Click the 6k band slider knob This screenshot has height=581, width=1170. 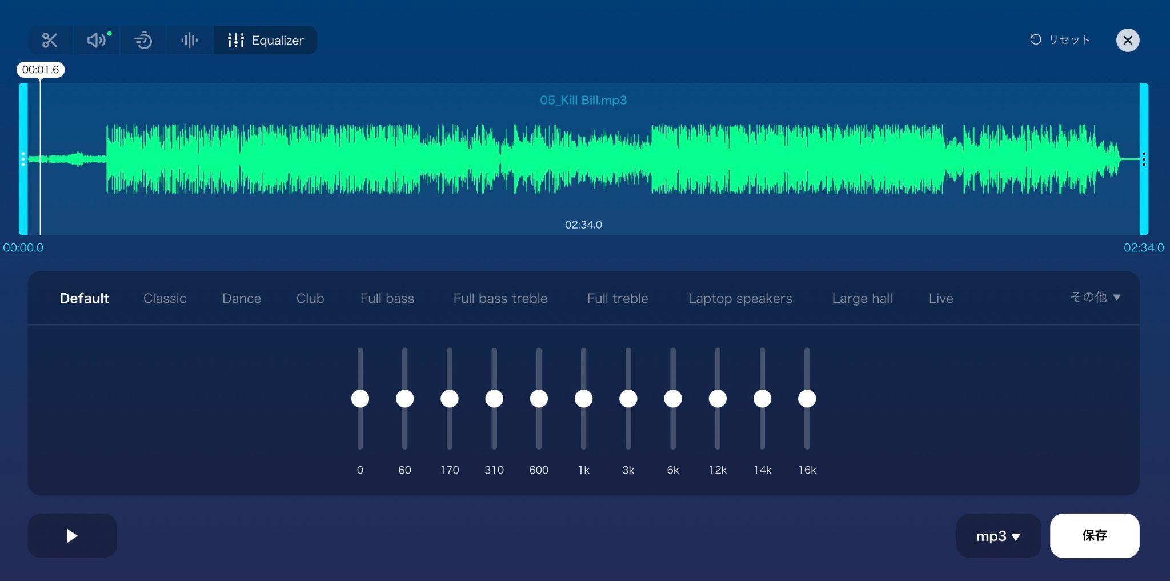click(673, 398)
